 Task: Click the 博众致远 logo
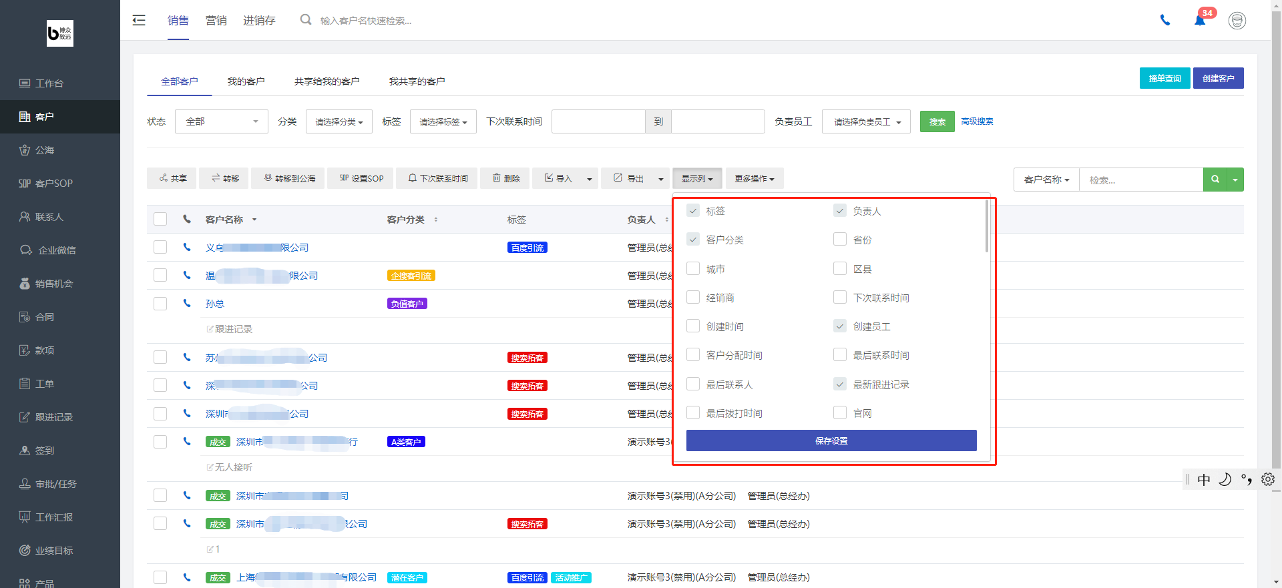60,33
